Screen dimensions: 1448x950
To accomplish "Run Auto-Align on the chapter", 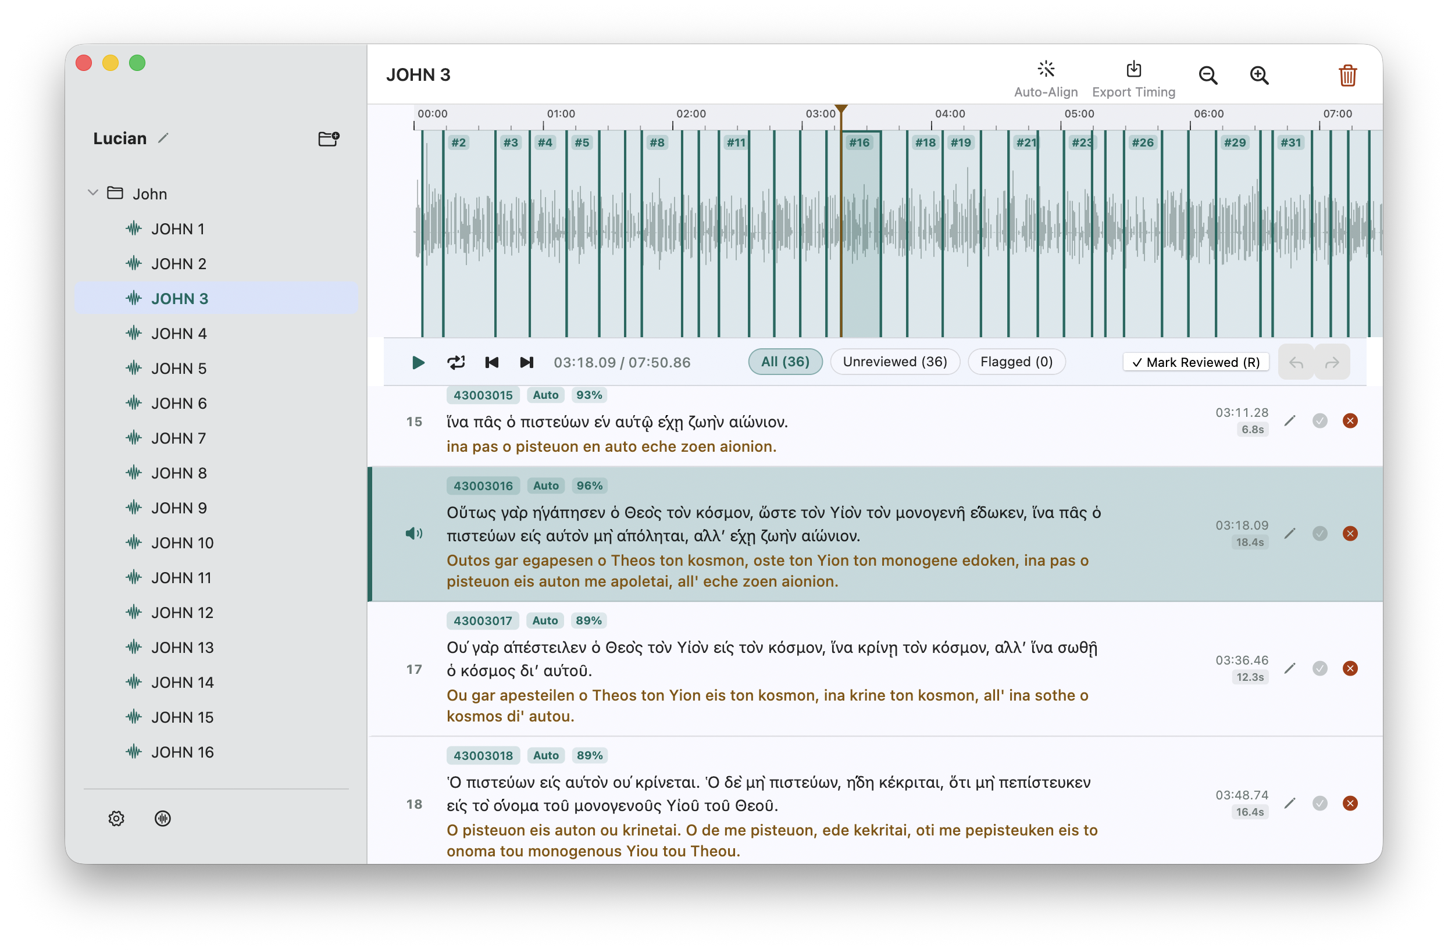I will pyautogui.click(x=1045, y=78).
